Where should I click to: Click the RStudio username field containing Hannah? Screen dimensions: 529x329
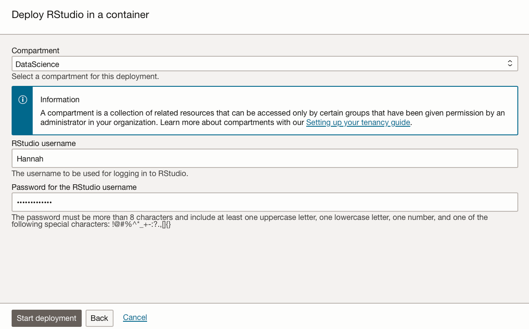[264, 158]
